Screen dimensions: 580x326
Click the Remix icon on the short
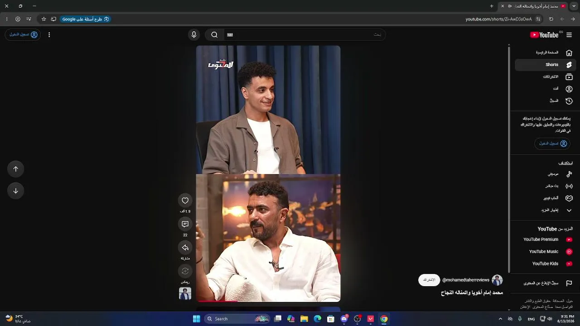tap(185, 271)
